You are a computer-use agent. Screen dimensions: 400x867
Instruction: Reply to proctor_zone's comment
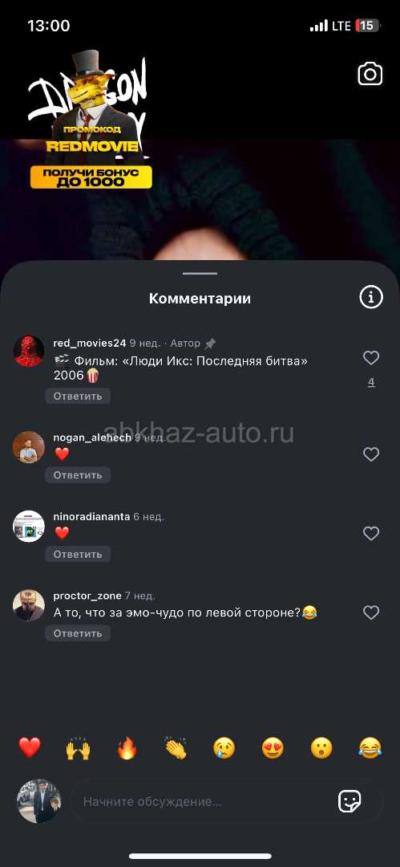(78, 633)
